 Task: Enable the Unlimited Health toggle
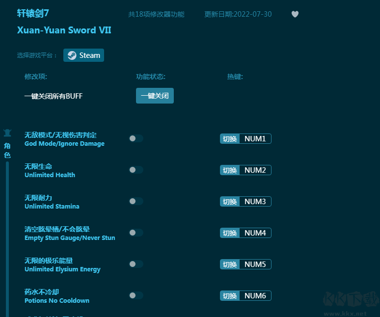[136, 170]
